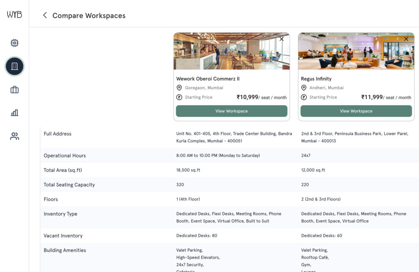Image resolution: width=419 pixels, height=272 pixels.
Task: Click the location pin beside Goregaon, Mumbai
Action: coord(179,88)
